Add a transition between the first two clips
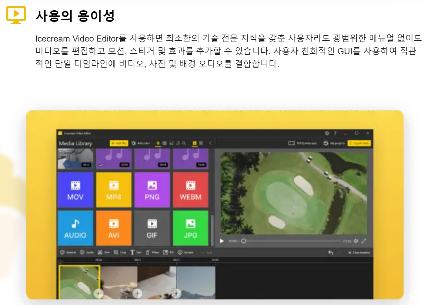This screenshot has height=305, width=424. pos(98,293)
